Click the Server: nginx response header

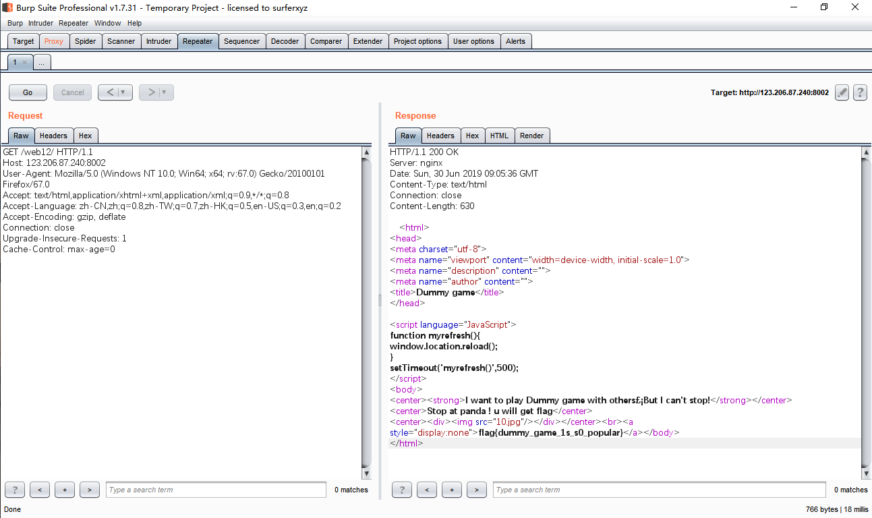(416, 163)
